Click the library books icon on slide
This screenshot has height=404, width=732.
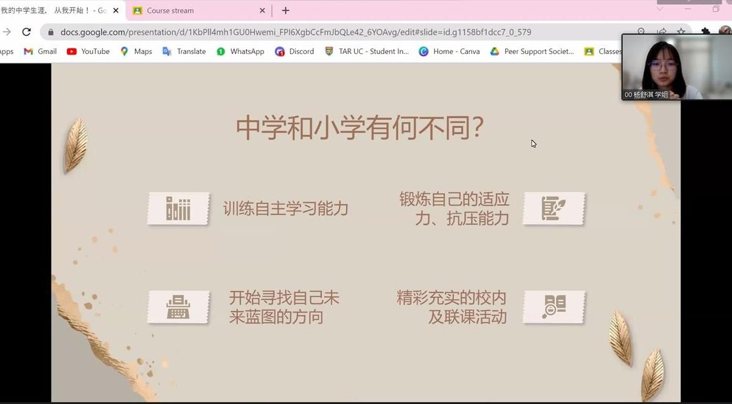tap(178, 209)
